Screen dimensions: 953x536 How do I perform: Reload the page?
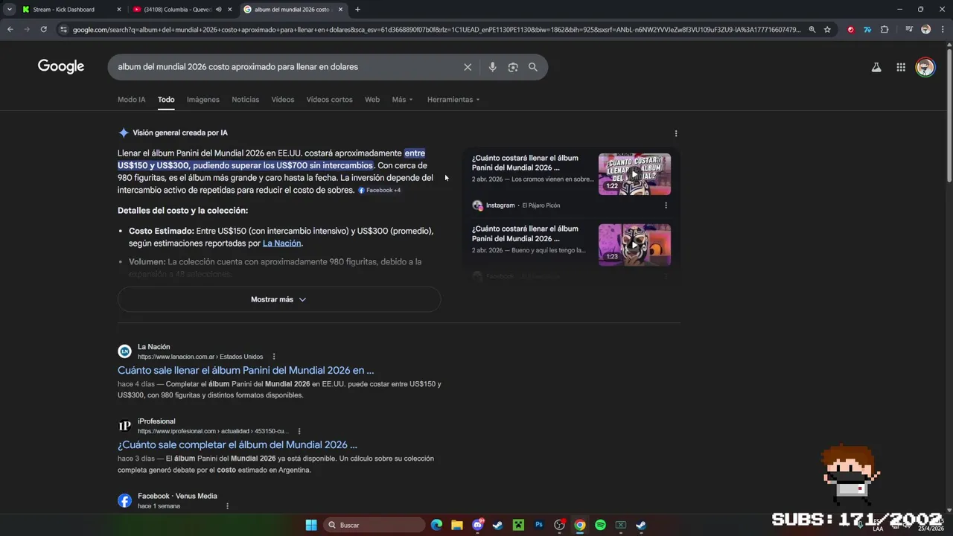(44, 29)
